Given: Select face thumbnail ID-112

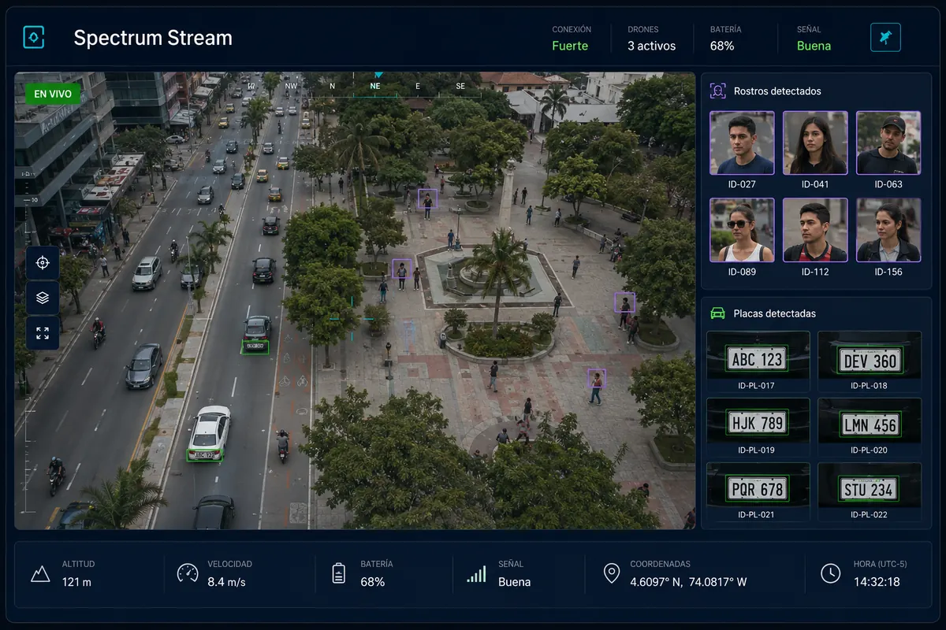Looking at the screenshot, I should tap(815, 230).
